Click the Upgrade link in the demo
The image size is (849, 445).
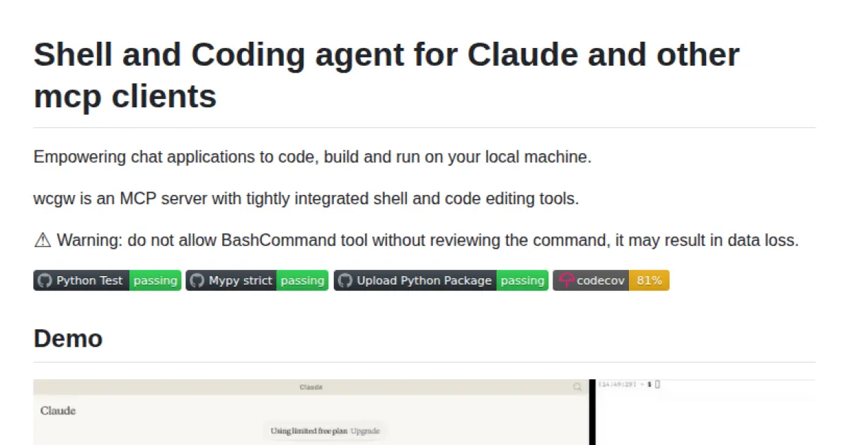pos(366,431)
